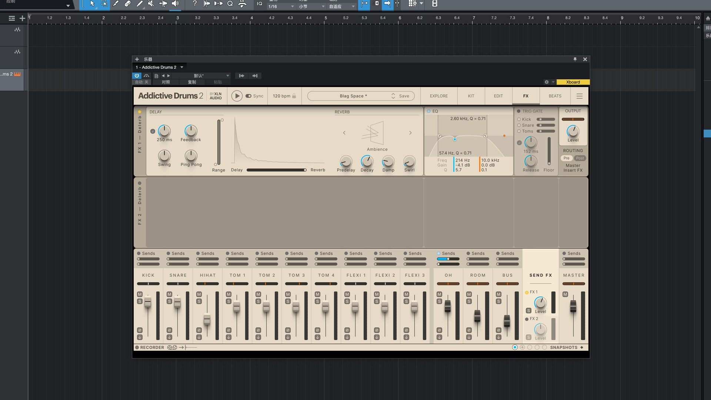The width and height of the screenshot is (711, 400).
Task: Enable the Snare trig gate option
Action: click(519, 125)
